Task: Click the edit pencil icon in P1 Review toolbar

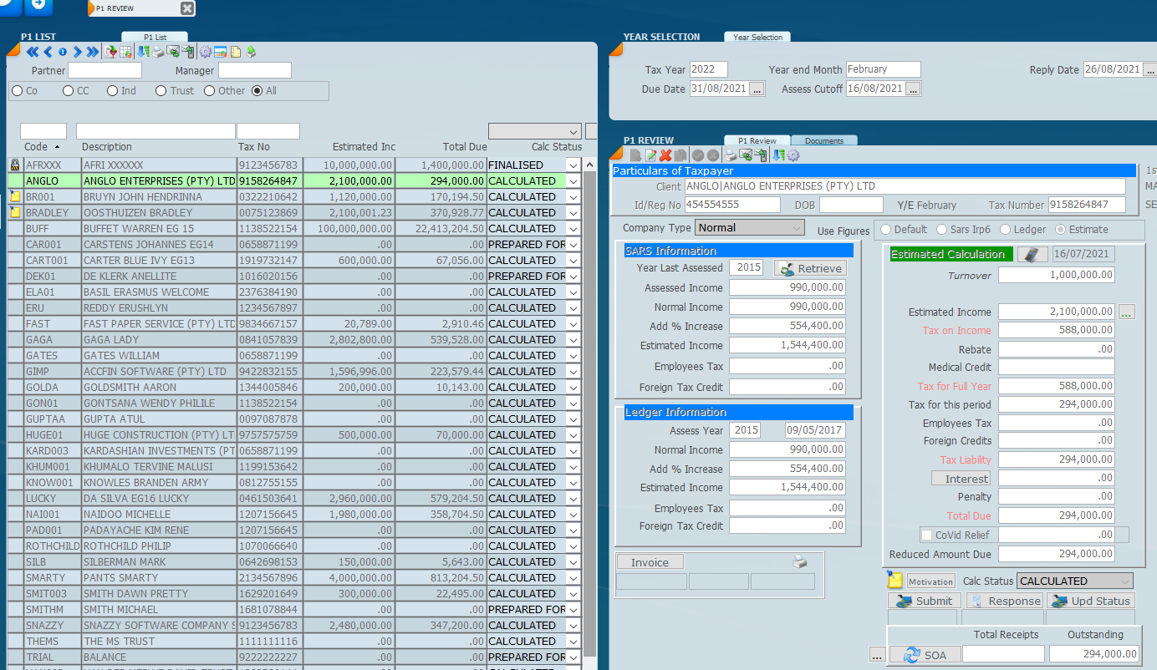Action: click(650, 155)
